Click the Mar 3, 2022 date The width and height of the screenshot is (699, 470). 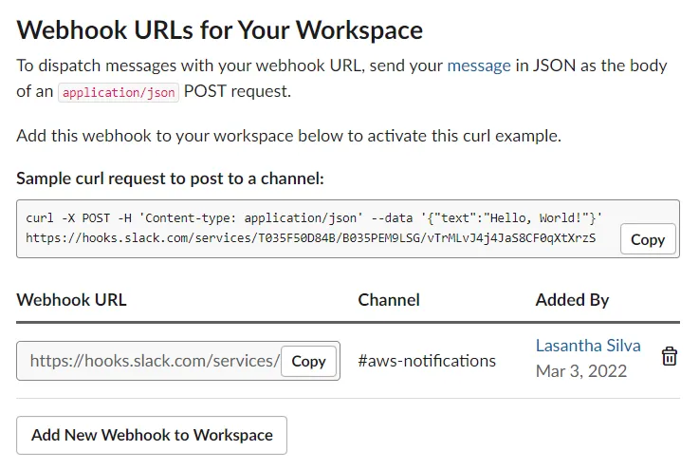point(581,371)
